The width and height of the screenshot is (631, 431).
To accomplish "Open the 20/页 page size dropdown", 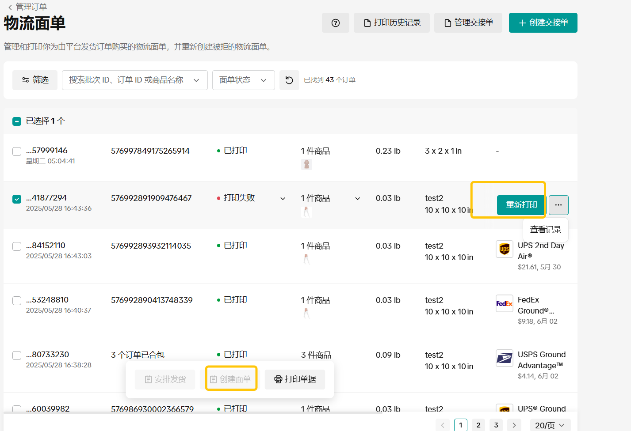I will pyautogui.click(x=550, y=425).
